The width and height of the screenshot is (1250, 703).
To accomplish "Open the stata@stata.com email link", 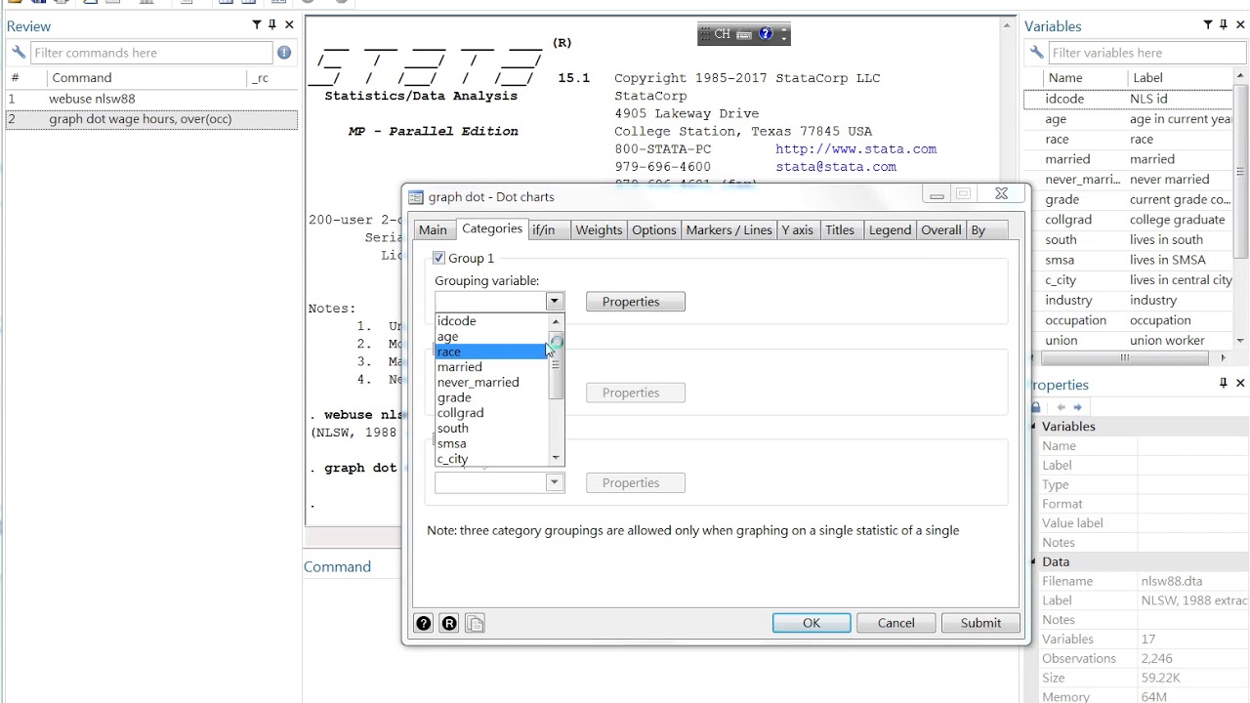I will [836, 167].
